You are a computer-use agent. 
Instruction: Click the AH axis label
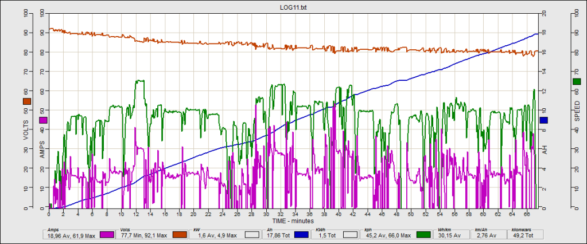coord(545,149)
